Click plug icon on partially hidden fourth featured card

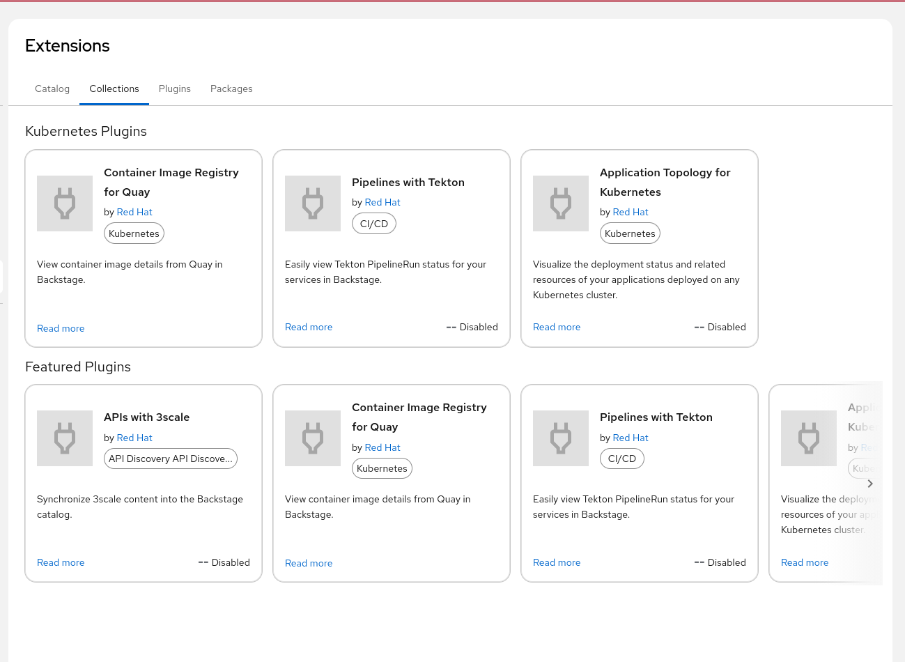[x=809, y=438]
